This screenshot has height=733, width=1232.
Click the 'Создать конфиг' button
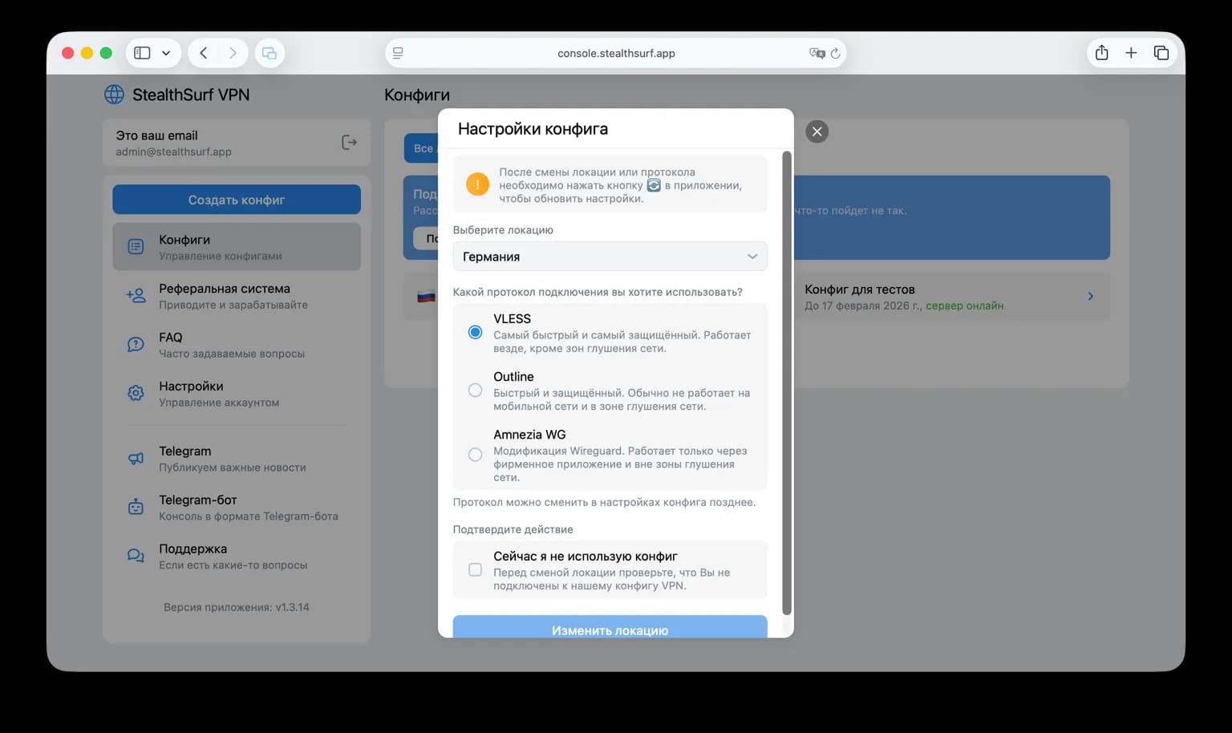coord(237,200)
